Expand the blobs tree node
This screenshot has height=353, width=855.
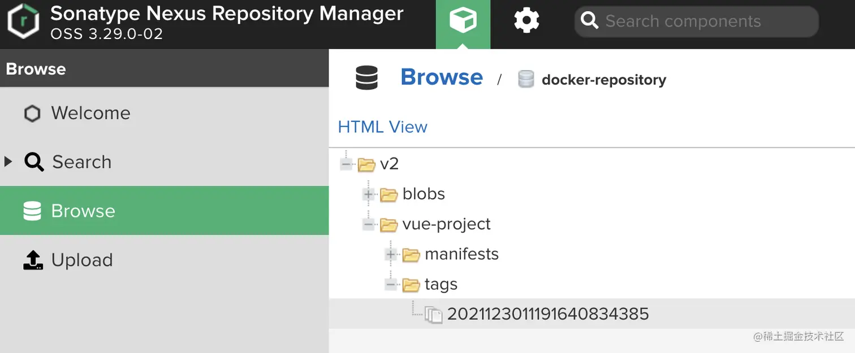click(x=369, y=194)
